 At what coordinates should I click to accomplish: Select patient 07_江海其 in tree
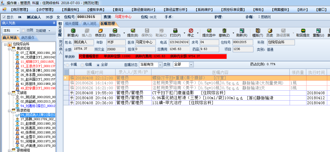click(38, 53)
